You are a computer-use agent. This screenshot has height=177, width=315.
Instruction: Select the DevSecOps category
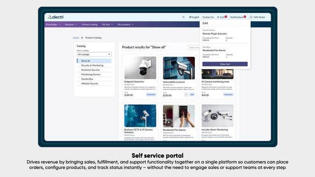pos(87,79)
